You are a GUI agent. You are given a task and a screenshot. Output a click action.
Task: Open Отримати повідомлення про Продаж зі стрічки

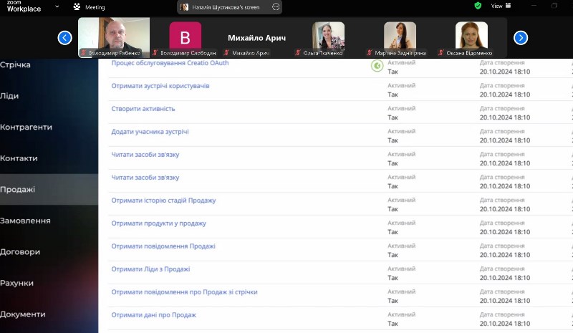185,292
